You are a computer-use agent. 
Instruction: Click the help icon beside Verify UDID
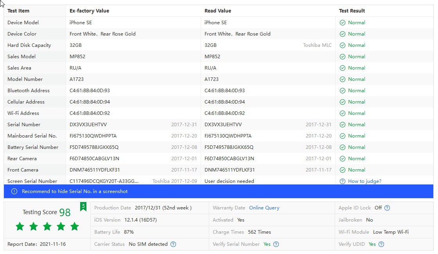pyautogui.click(x=381, y=244)
